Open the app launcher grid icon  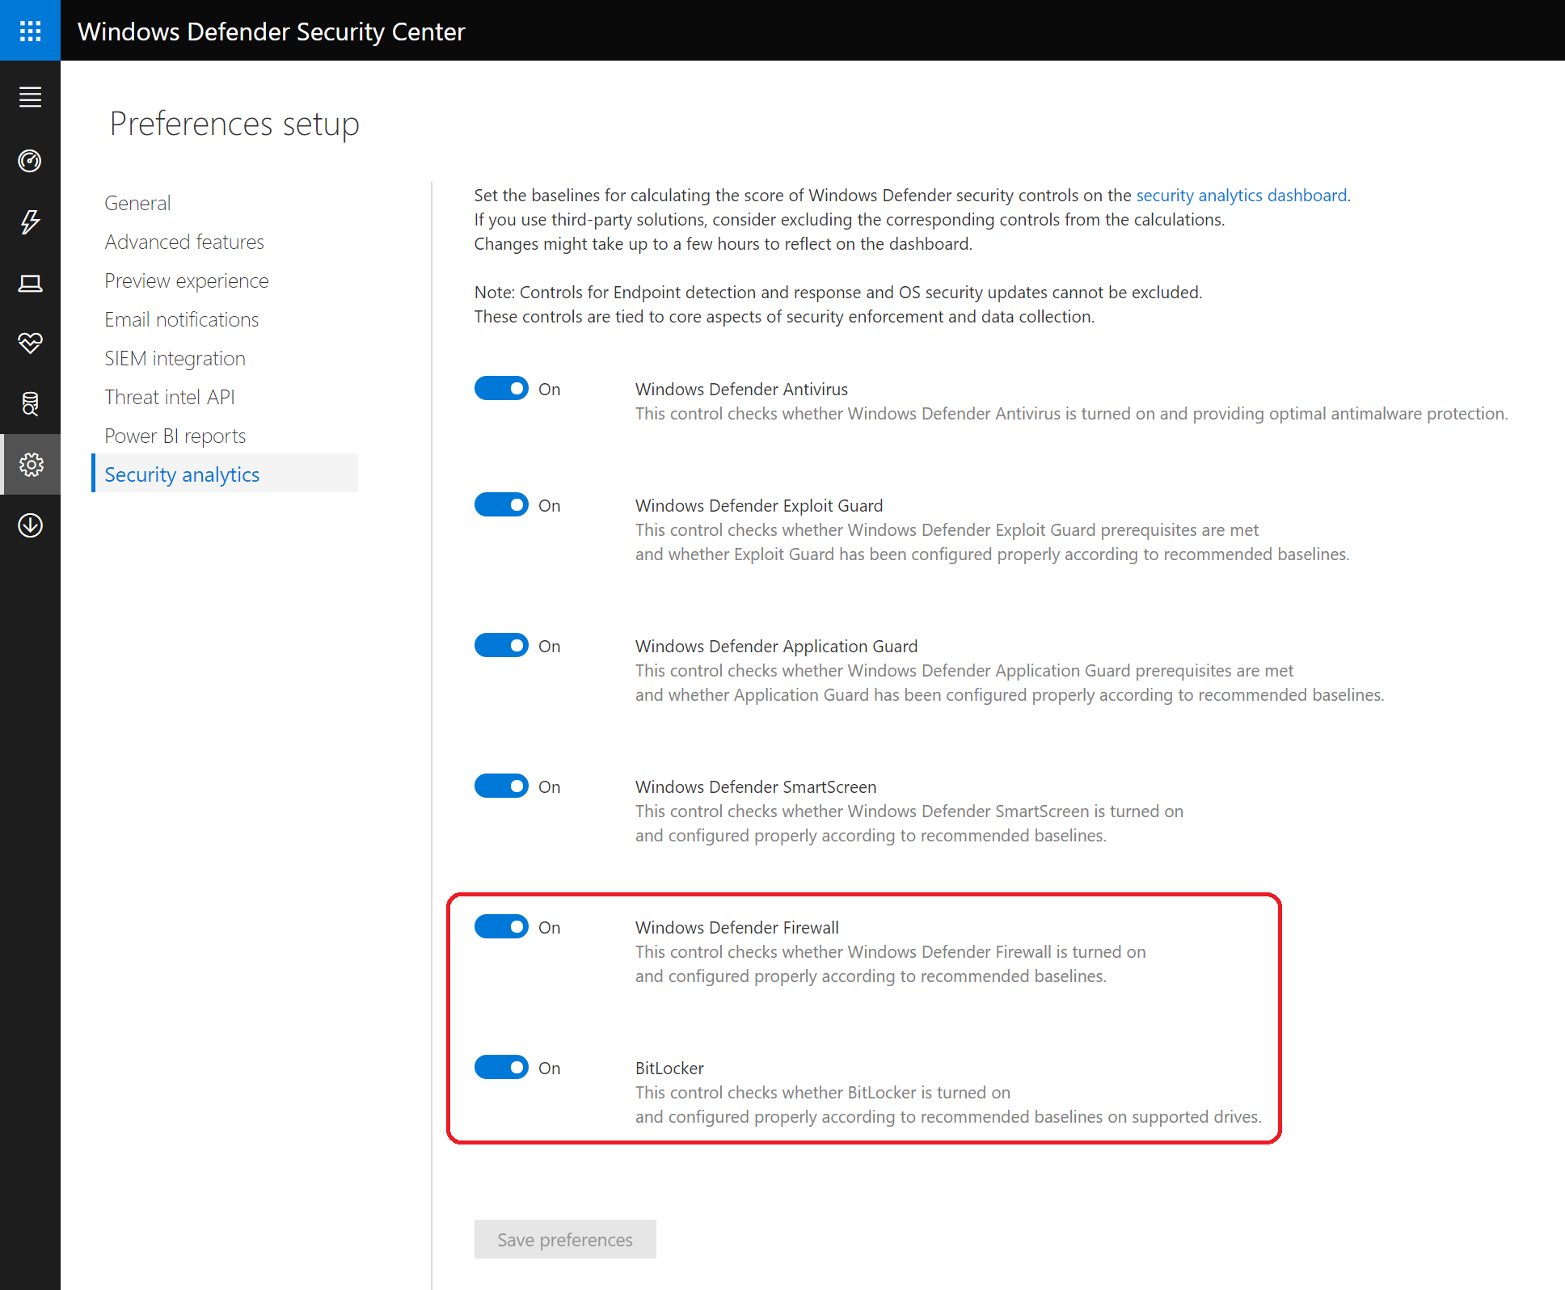pos(30,31)
